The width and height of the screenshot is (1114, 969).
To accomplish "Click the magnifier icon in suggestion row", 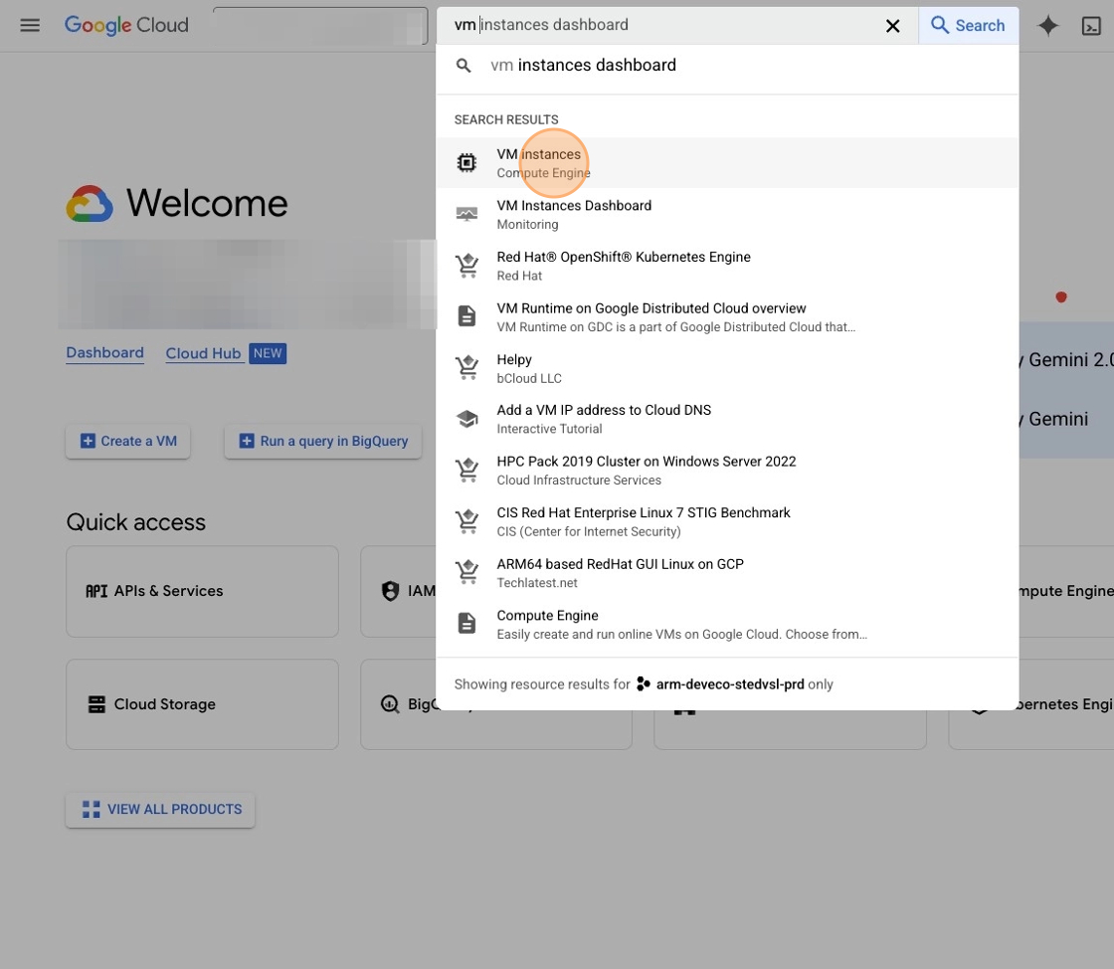I will [x=464, y=66].
